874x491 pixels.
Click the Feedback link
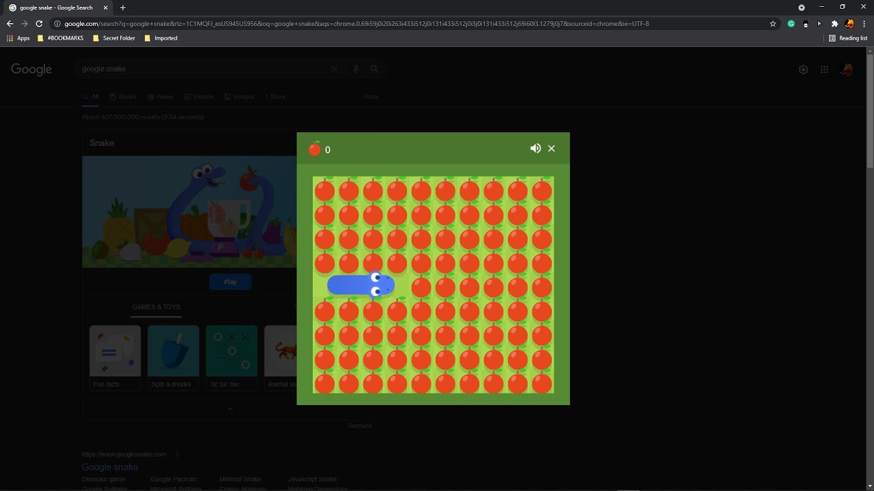[x=359, y=426]
